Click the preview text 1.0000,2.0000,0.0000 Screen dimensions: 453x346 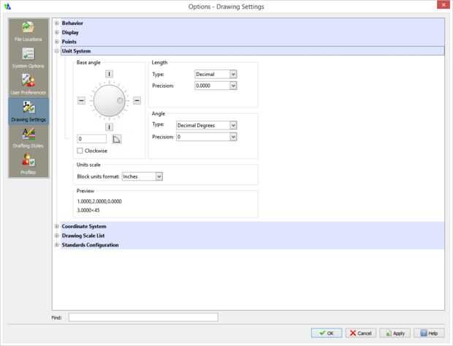[99, 201]
